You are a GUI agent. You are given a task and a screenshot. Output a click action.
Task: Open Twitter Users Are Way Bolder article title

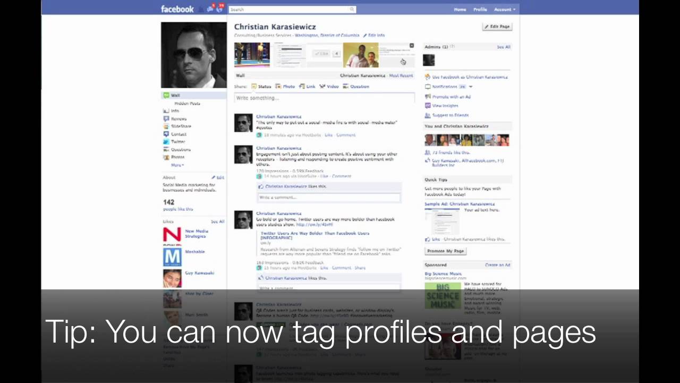314,235
